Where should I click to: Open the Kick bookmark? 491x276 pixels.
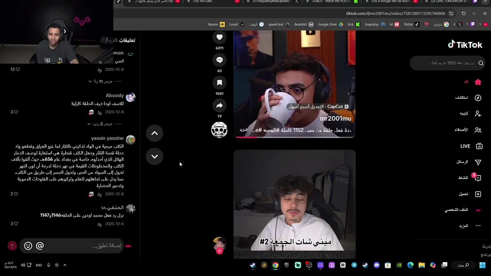pos(354,25)
